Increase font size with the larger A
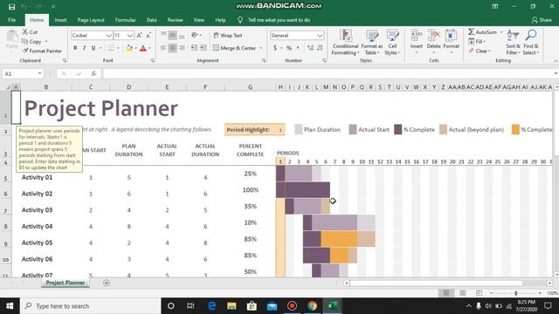 pyautogui.click(x=140, y=35)
